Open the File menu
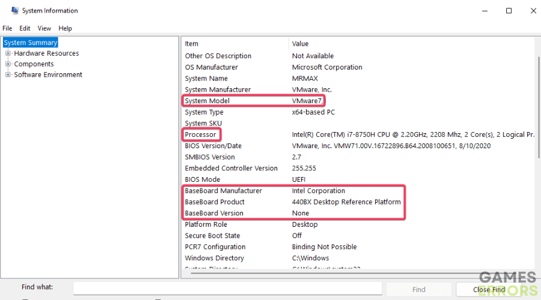This screenshot has height=300, width=541. [x=7, y=28]
